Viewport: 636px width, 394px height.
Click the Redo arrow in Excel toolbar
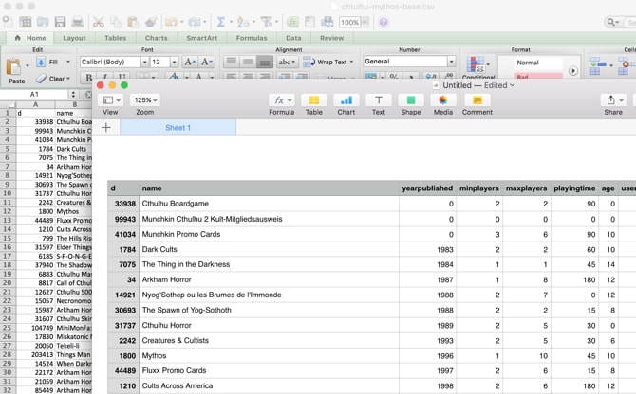point(195,22)
